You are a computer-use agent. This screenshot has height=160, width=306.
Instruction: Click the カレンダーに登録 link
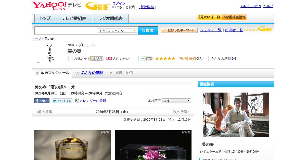point(93,101)
